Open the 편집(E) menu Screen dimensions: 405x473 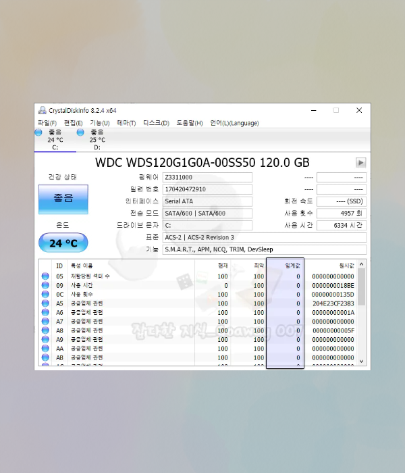(73, 123)
